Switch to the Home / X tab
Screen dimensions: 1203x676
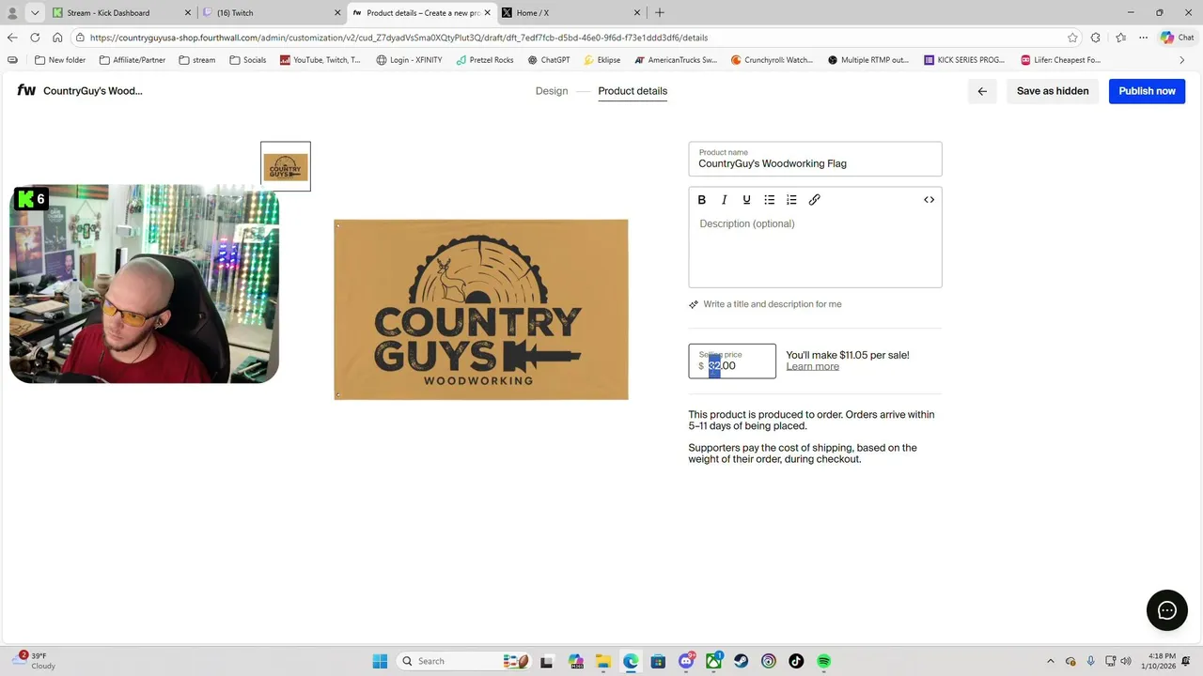click(x=571, y=12)
